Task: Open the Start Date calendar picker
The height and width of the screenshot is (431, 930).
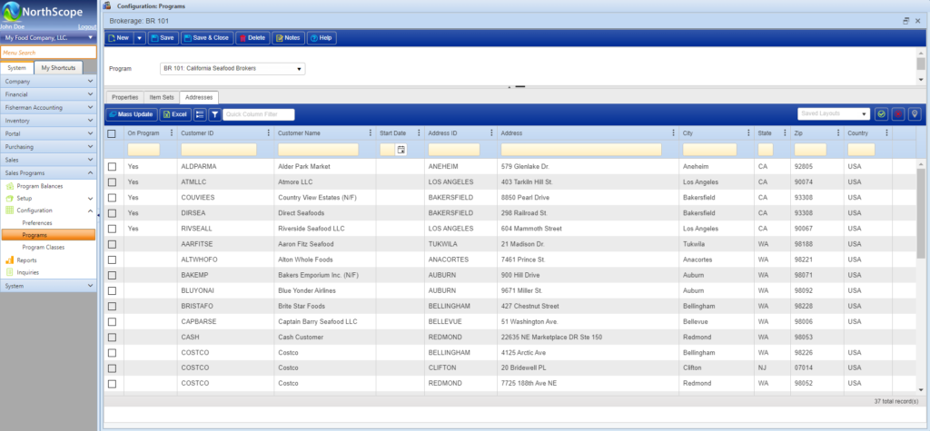Action: pos(401,150)
